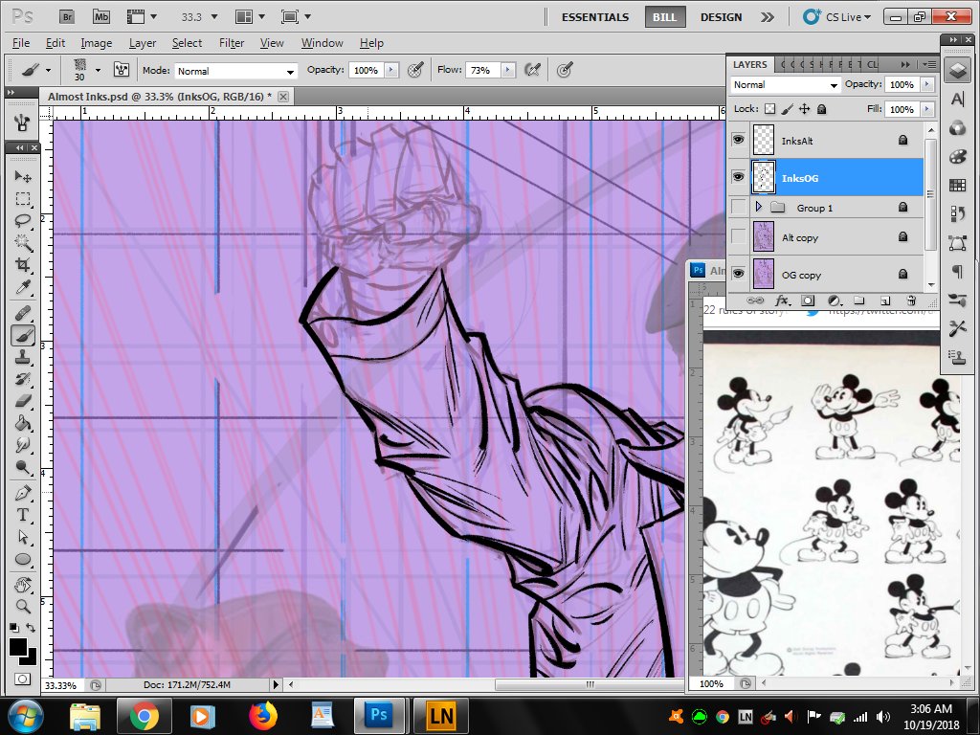The width and height of the screenshot is (980, 735).
Task: Select the Rectangular Marquee tool
Action: tap(23, 199)
